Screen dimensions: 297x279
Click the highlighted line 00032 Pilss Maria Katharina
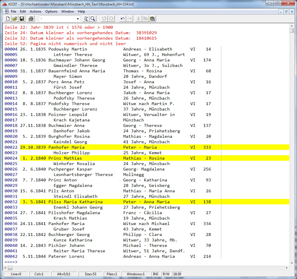pyautogui.click(x=115, y=202)
